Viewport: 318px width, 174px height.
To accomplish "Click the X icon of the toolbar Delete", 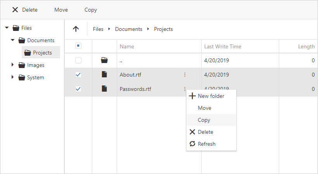I will coord(15,10).
